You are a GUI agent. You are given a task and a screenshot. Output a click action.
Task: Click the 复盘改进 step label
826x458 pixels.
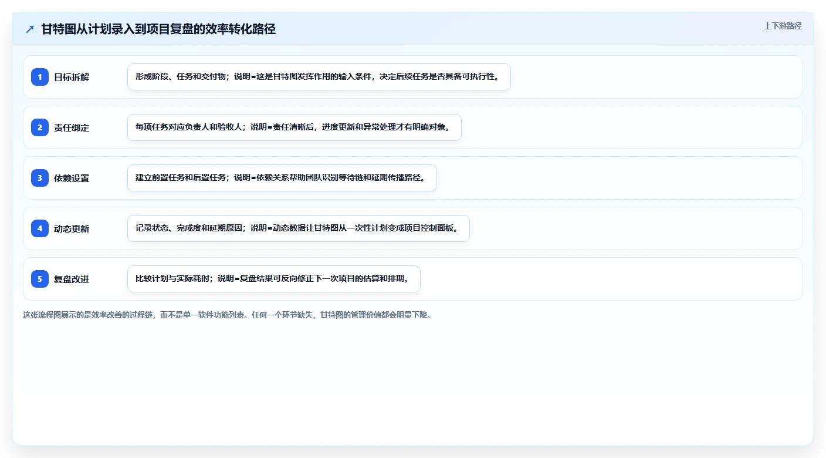tap(72, 279)
